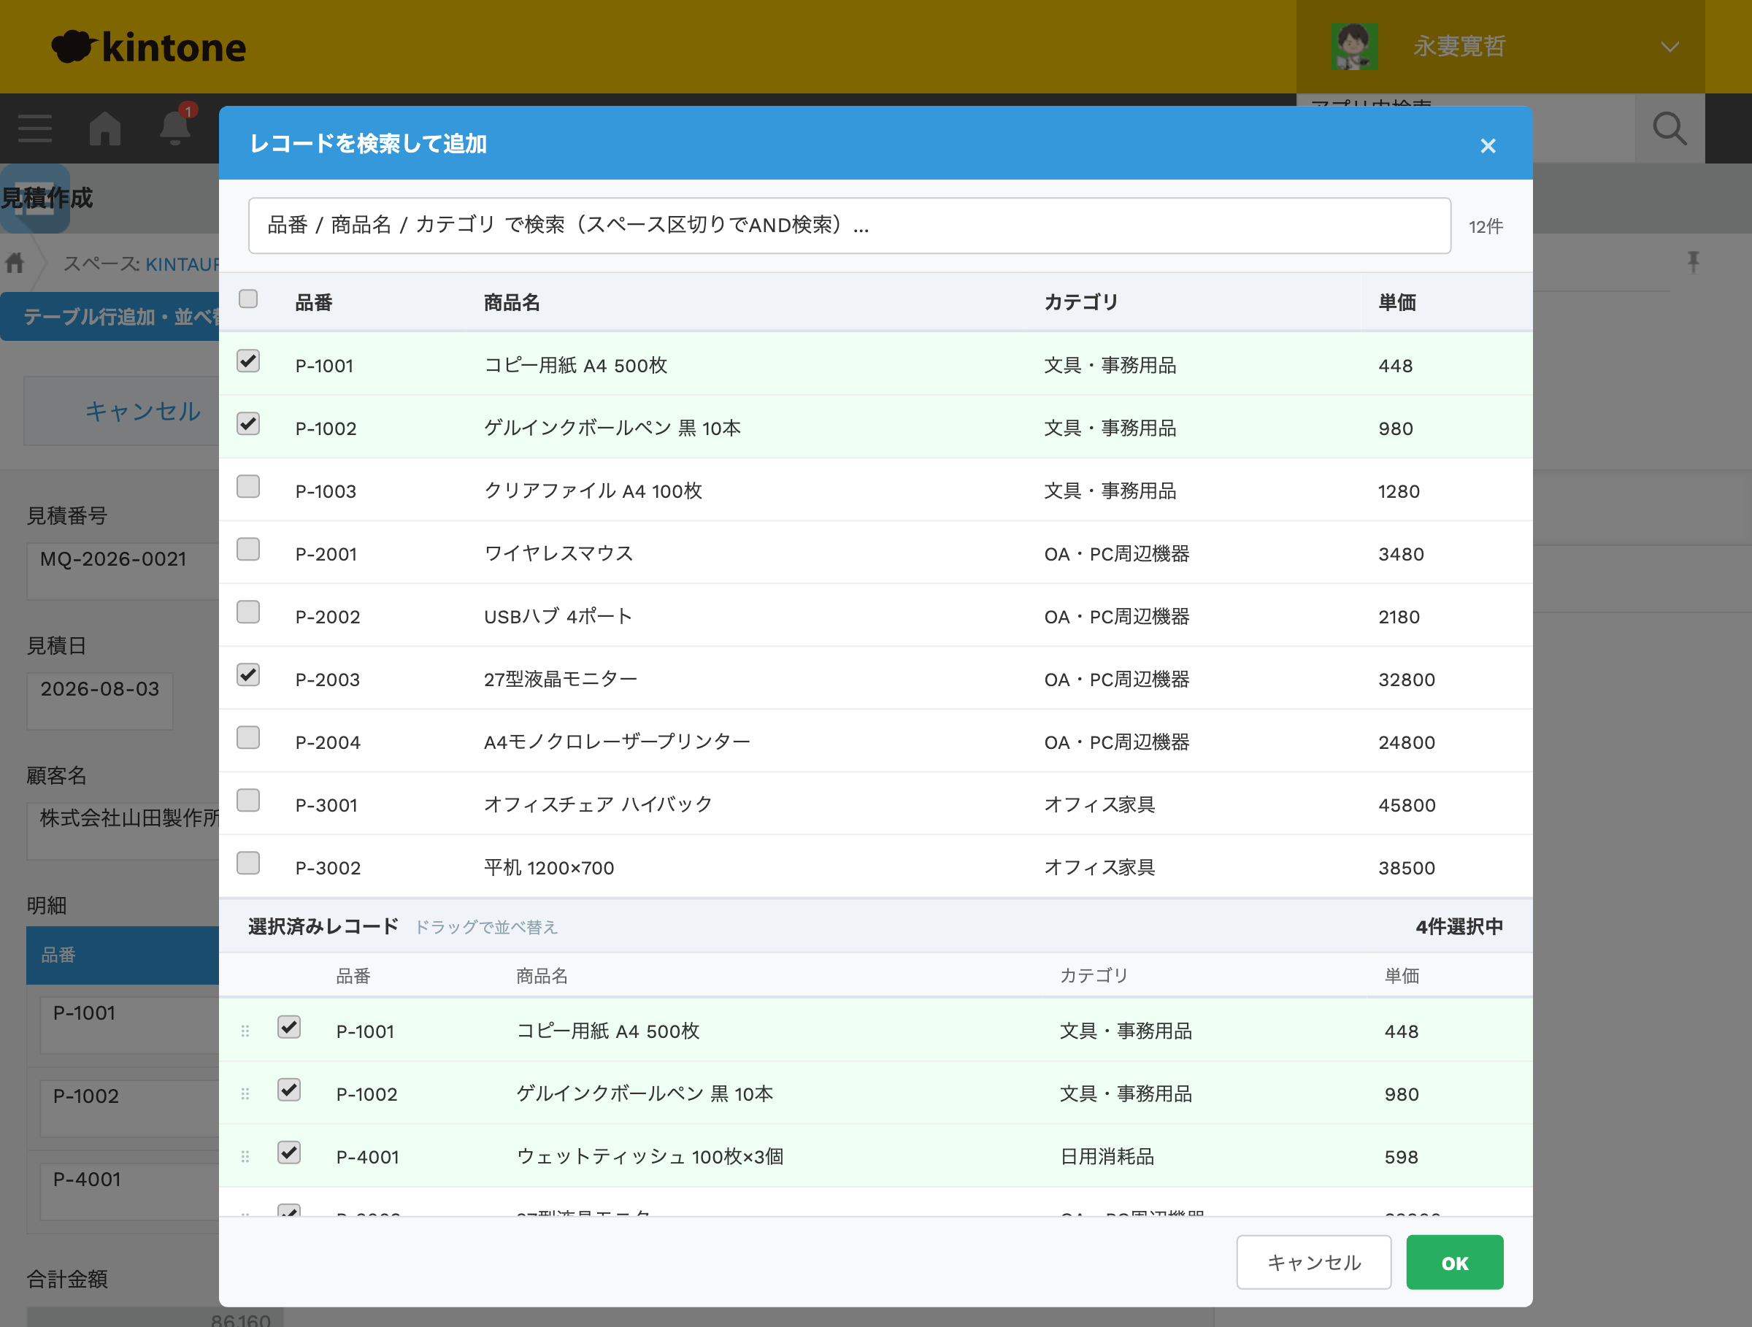
Task: Click the 見積番号 field MQ-2026-0021
Action: 123,571
